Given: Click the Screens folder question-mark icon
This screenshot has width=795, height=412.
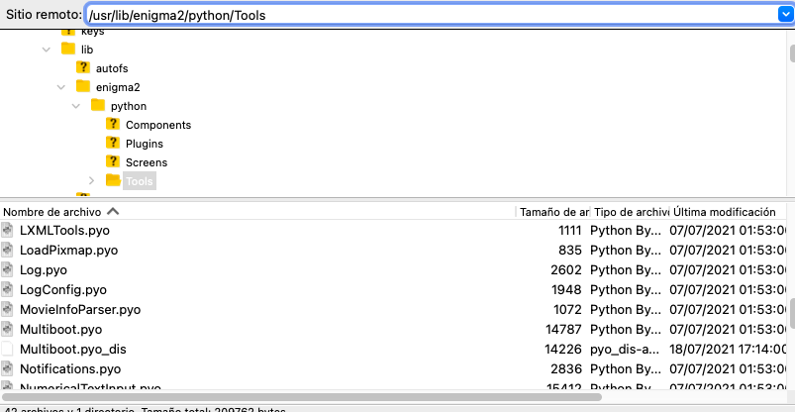Looking at the screenshot, I should [x=113, y=162].
